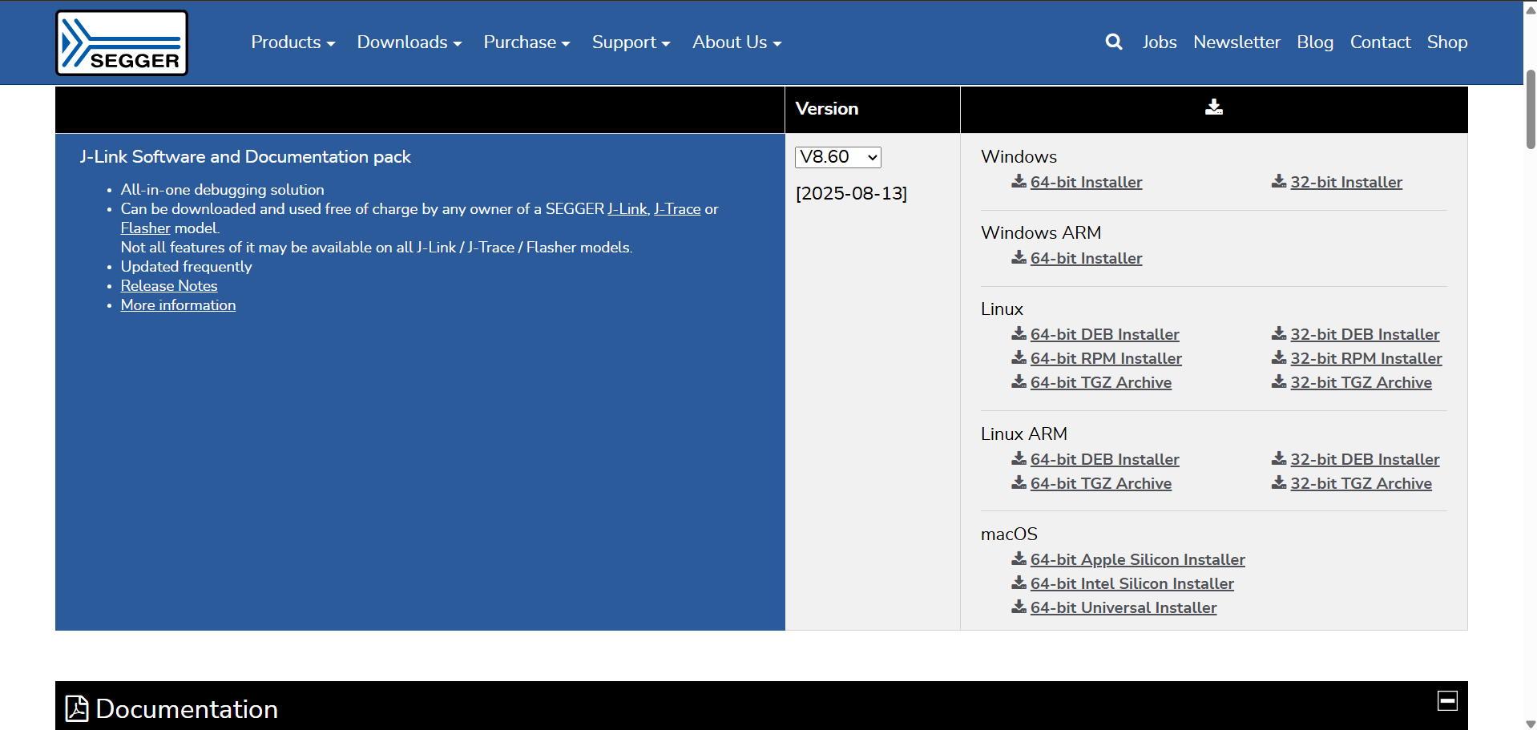Image resolution: width=1537 pixels, height=730 pixels.
Task: Expand the Support menu
Action: click(x=631, y=42)
